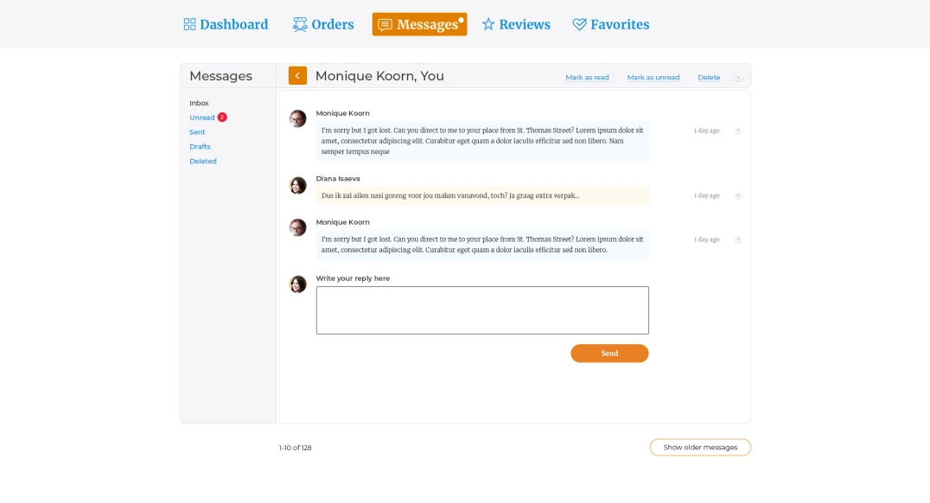
Task: Click the Favorites heart icon
Action: [x=579, y=24]
